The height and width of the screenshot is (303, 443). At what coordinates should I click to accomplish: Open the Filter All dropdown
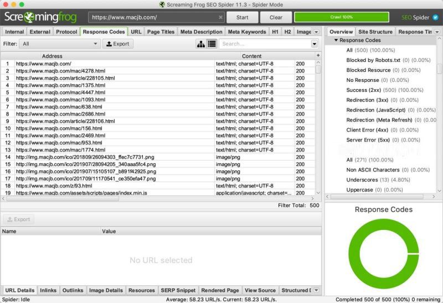tap(60, 44)
